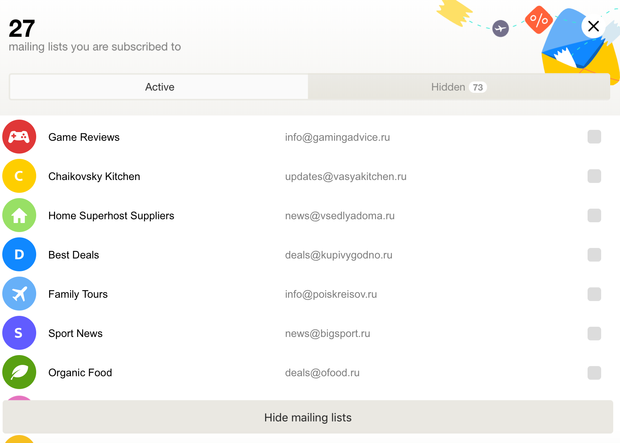Click the Game Reviews gamepad icon
Viewport: 620px width, 443px height.
(x=19, y=137)
